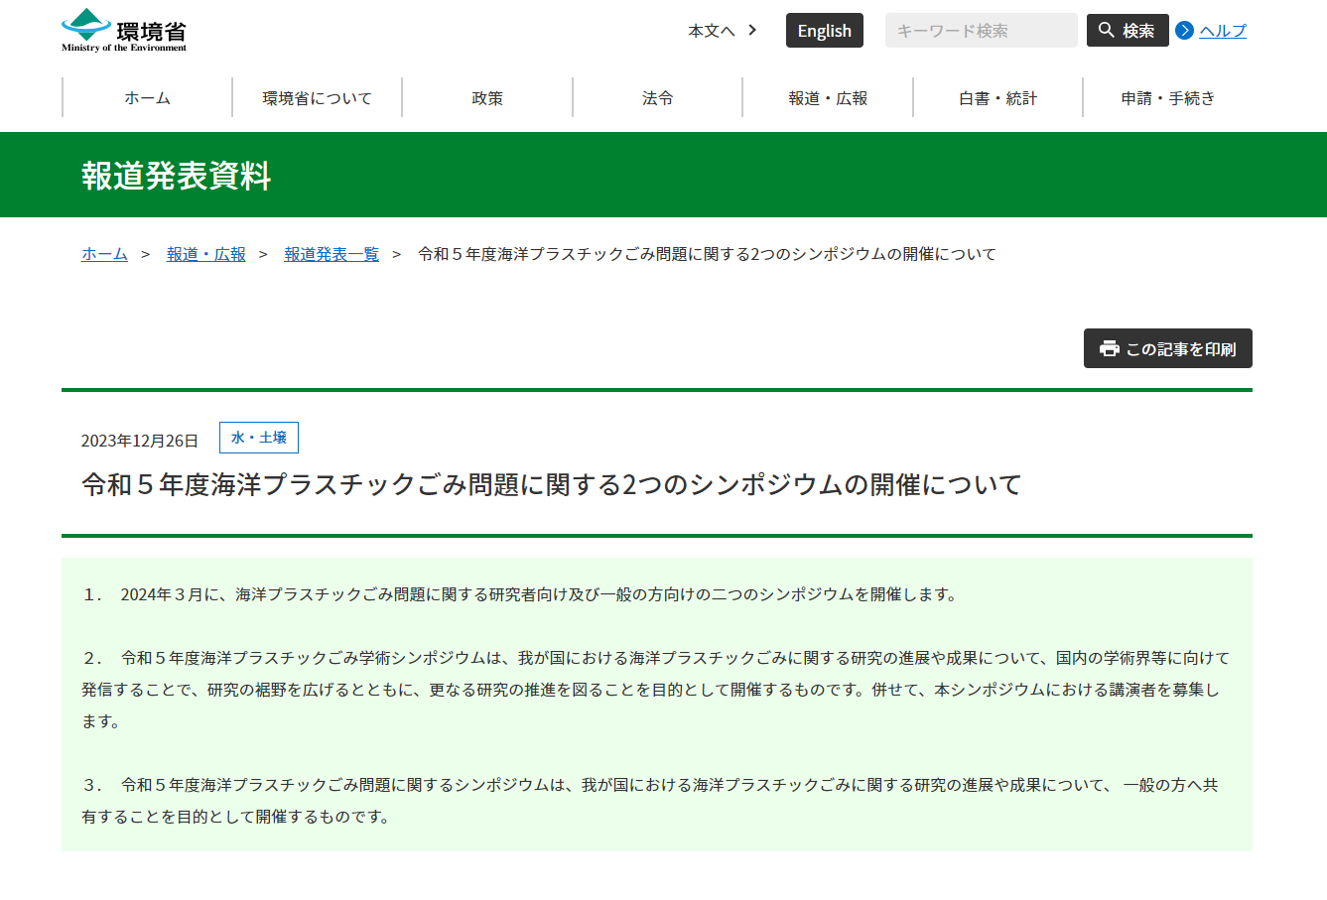Select the 政策 navigation menu

pyautogui.click(x=487, y=98)
